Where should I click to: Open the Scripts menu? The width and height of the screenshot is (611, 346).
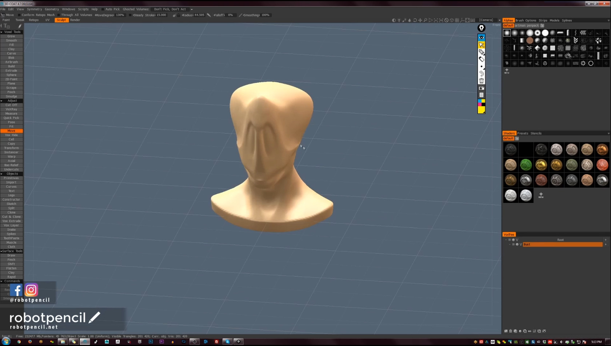83,9
